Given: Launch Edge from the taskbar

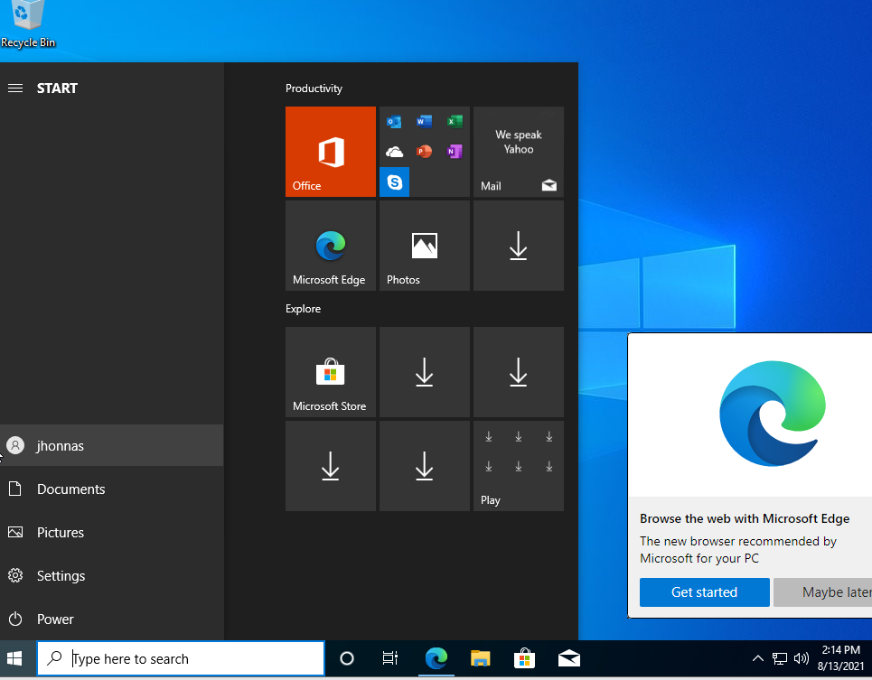Looking at the screenshot, I should pyautogui.click(x=436, y=659).
